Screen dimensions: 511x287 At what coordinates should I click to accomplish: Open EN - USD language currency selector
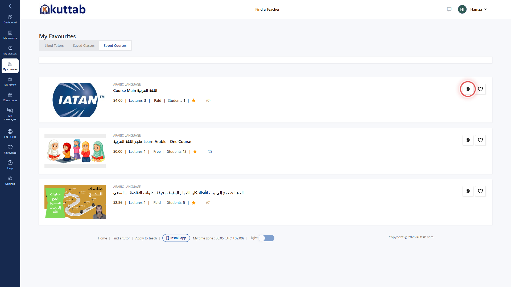coord(10,134)
